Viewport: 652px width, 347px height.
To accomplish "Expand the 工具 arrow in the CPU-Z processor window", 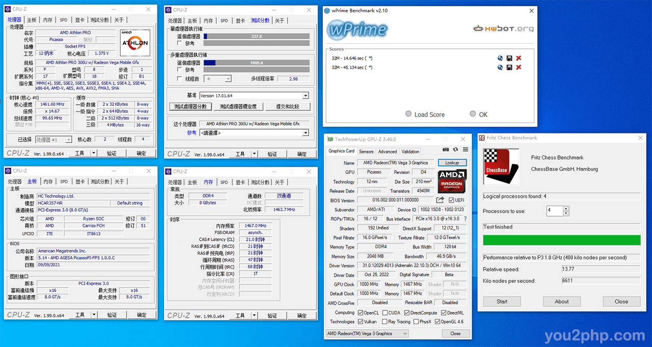I will coord(94,153).
